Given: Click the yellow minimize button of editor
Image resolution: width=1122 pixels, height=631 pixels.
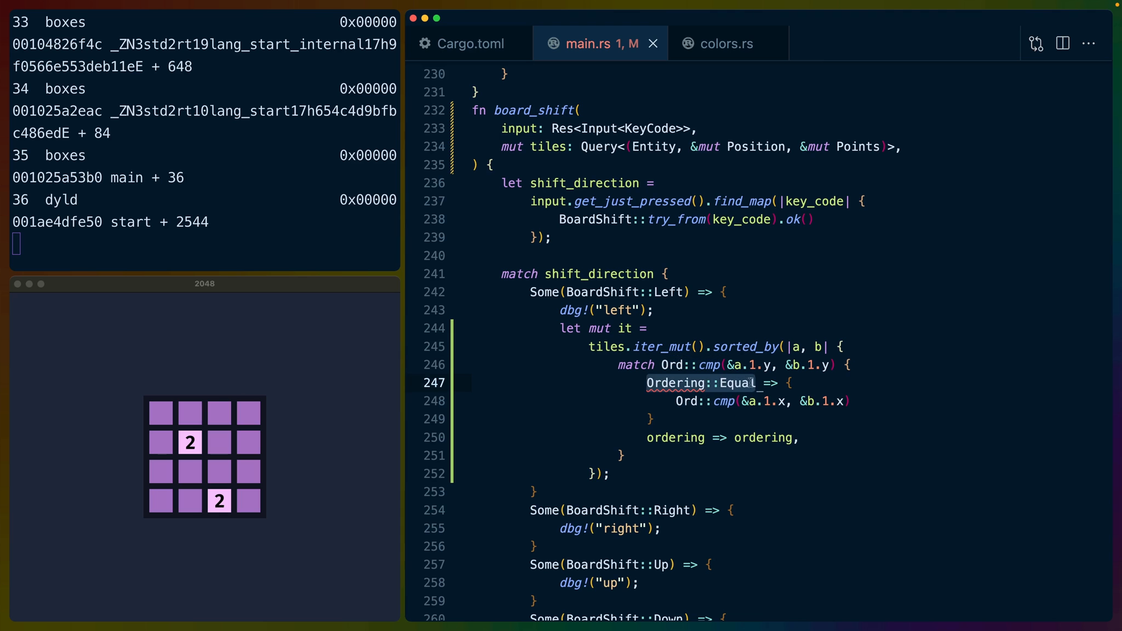Looking at the screenshot, I should (x=425, y=18).
